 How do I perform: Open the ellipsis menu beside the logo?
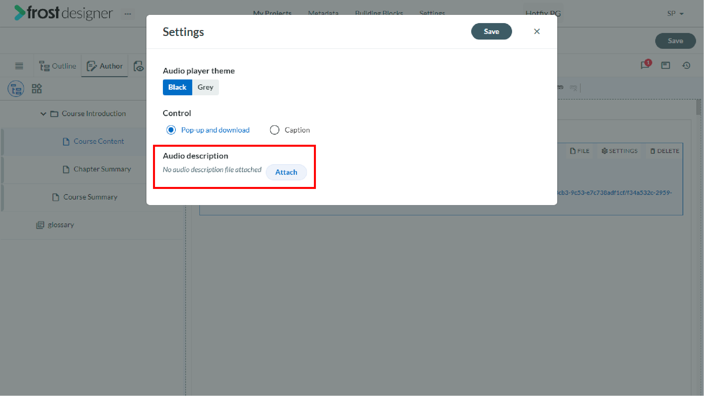click(128, 14)
